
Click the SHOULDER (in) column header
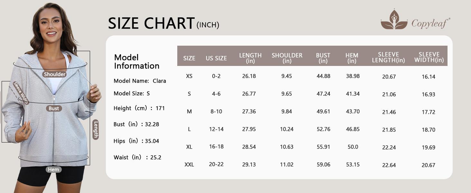pos(287,58)
